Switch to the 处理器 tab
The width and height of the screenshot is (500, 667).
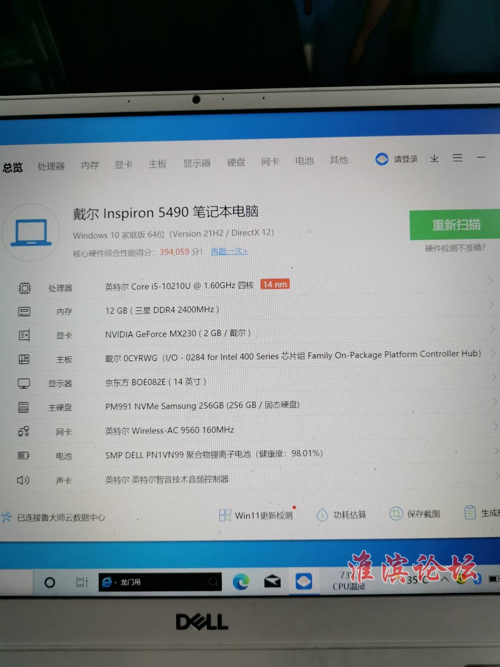51,166
